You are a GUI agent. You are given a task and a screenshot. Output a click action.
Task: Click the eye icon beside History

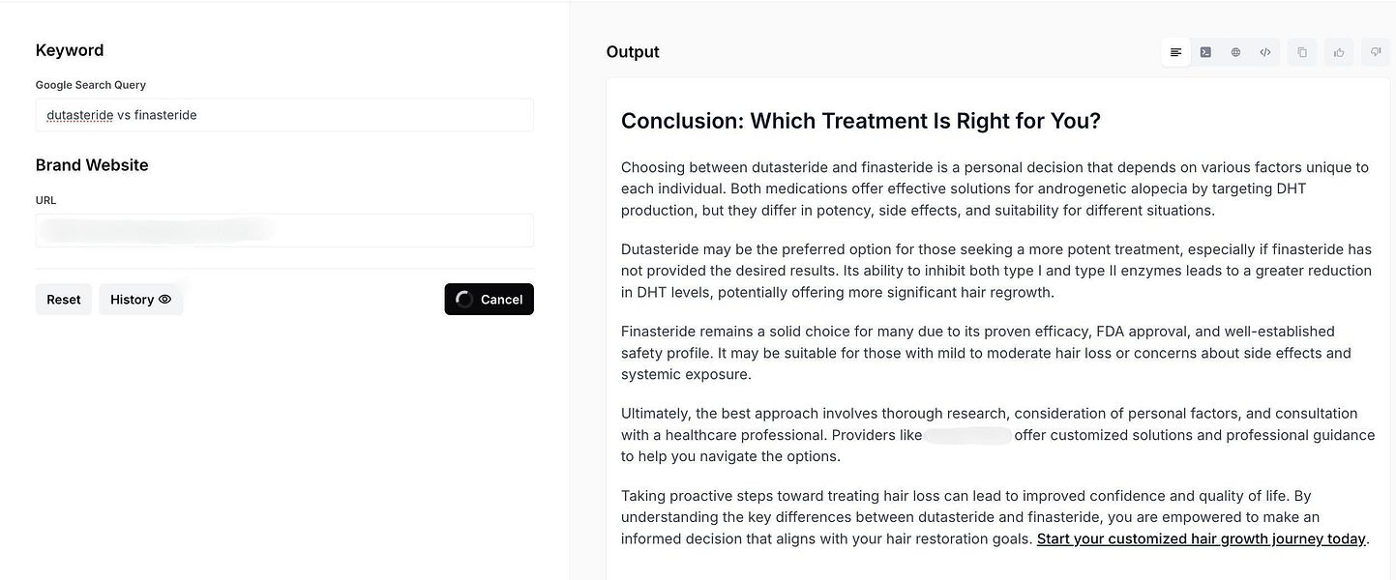(164, 300)
